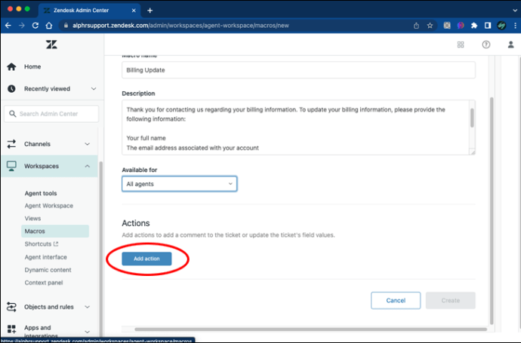
Task: Open the Zendesk products grid icon
Action: click(x=461, y=44)
